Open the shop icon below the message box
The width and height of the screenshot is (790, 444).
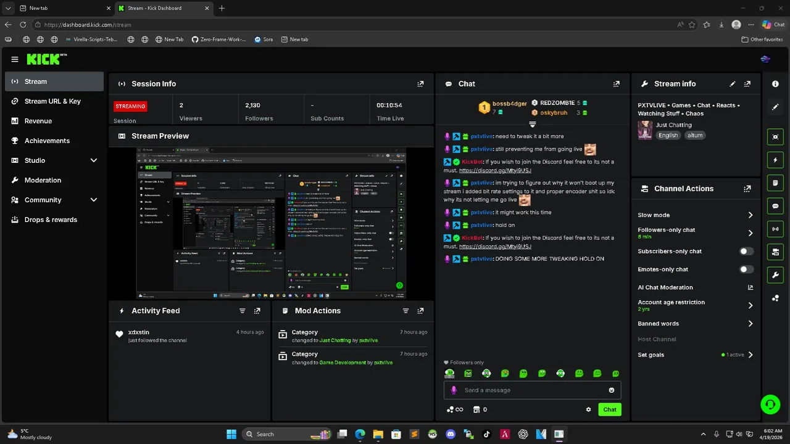pos(476,409)
